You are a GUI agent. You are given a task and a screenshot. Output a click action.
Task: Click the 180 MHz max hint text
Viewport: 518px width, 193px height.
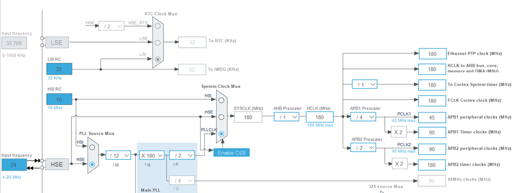320,125
